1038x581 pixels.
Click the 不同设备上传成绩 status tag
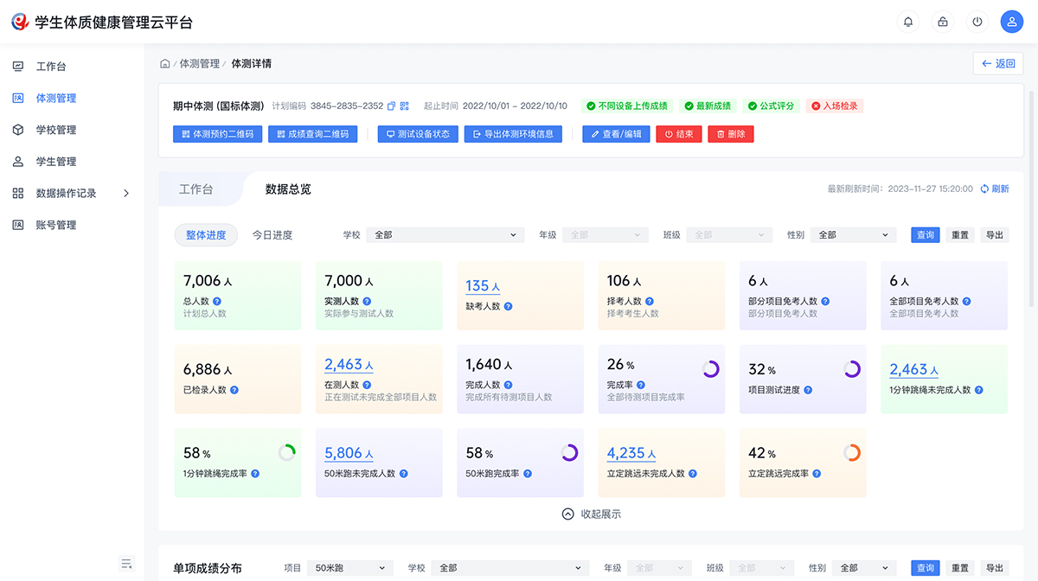pos(627,106)
